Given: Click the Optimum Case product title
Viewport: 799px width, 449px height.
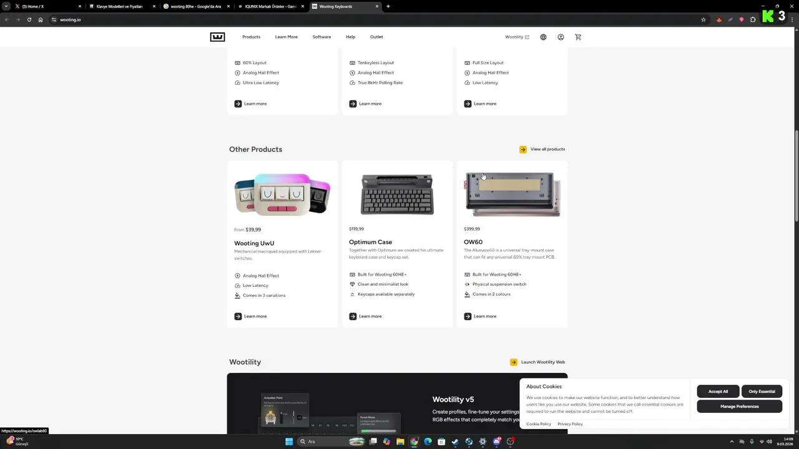Looking at the screenshot, I should click(x=371, y=242).
